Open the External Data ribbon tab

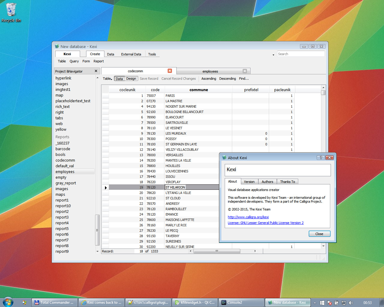(131, 54)
